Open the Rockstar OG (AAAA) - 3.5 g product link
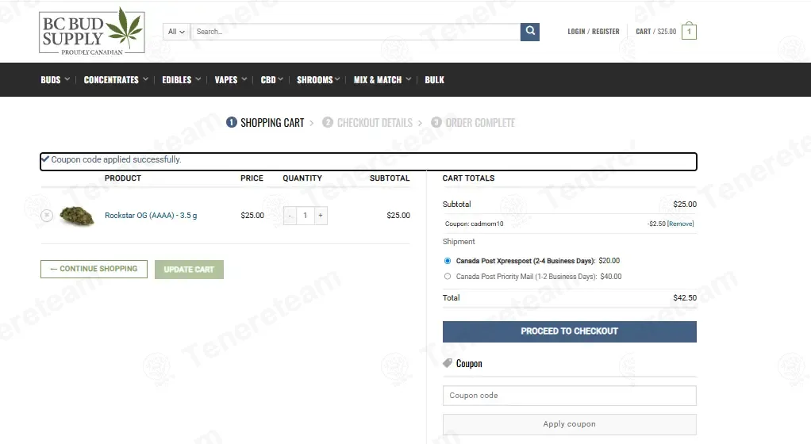This screenshot has height=444, width=811. click(x=151, y=216)
